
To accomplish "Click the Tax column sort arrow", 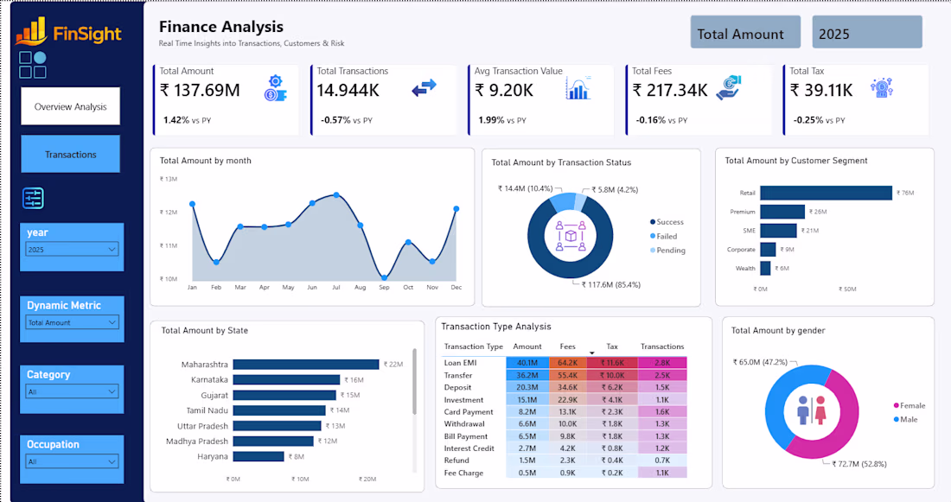I will pos(591,353).
